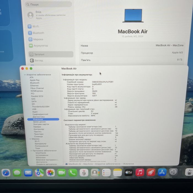Open Safari in the Dock
This screenshot has width=193, height=193.
point(6,173)
